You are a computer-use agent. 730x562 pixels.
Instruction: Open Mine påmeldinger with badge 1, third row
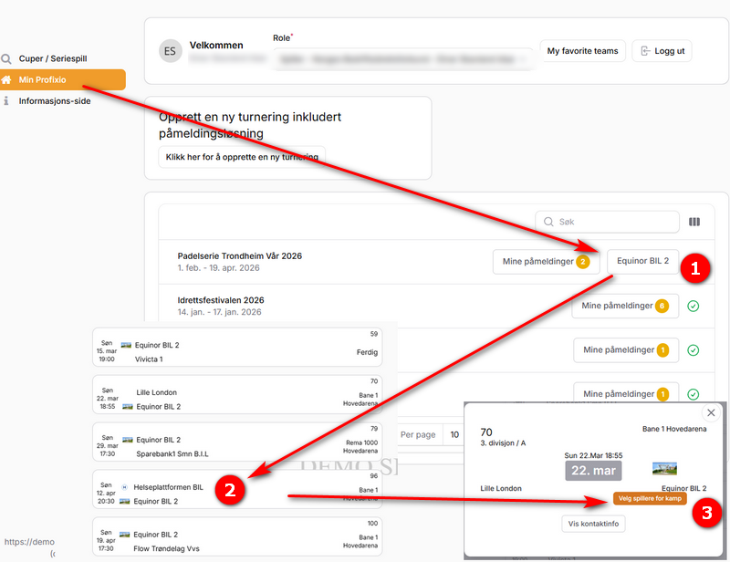626,350
